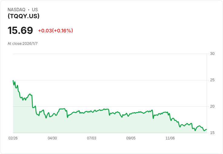
Task: Click the +0.03(+0.16%) price change
Action: pos(55,31)
